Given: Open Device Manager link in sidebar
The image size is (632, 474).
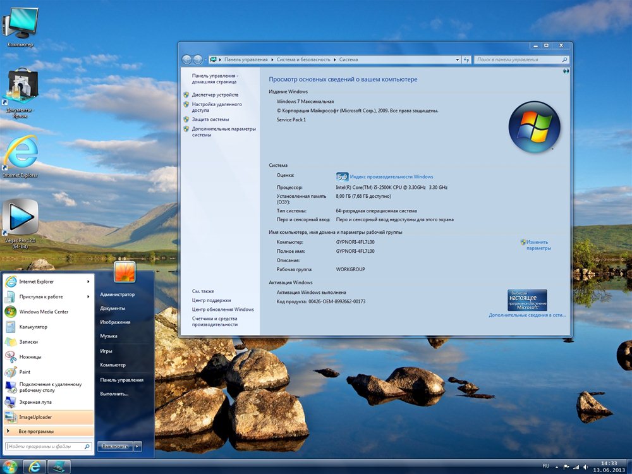Looking at the screenshot, I should pos(215,95).
